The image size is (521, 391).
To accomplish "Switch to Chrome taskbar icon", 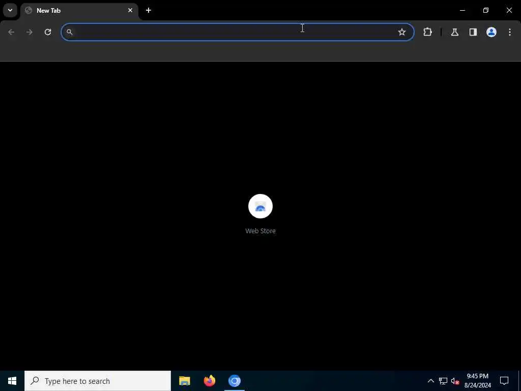I will click(x=235, y=381).
